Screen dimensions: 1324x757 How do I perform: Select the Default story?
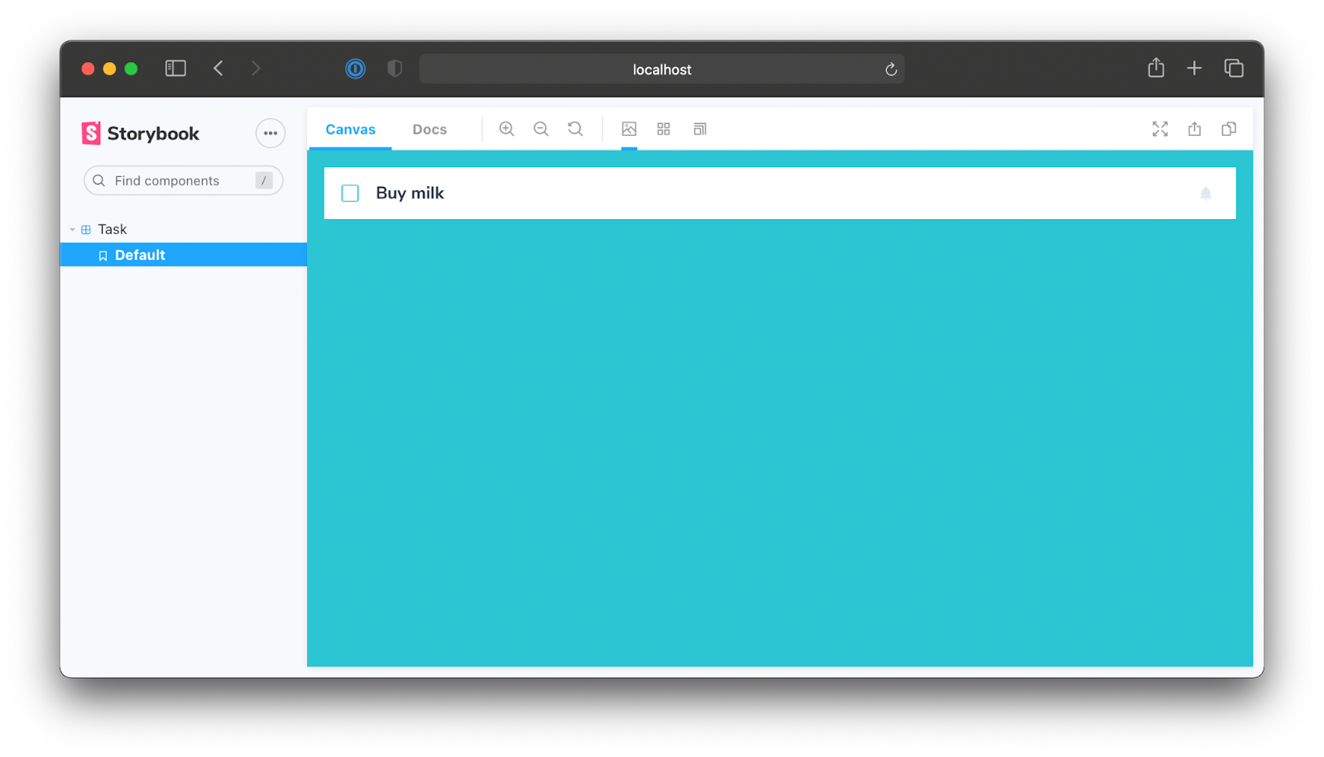click(140, 255)
